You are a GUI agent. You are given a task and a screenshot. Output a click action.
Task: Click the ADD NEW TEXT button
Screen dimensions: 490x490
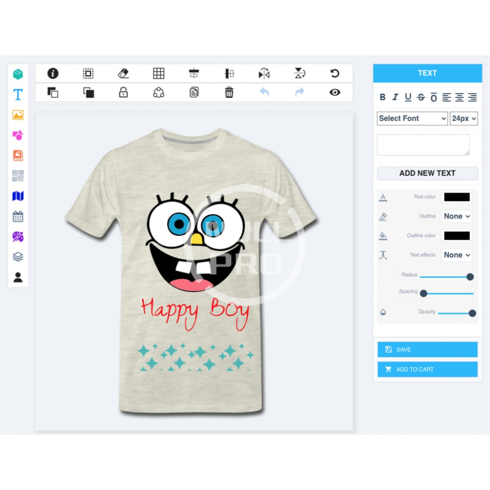click(x=427, y=173)
